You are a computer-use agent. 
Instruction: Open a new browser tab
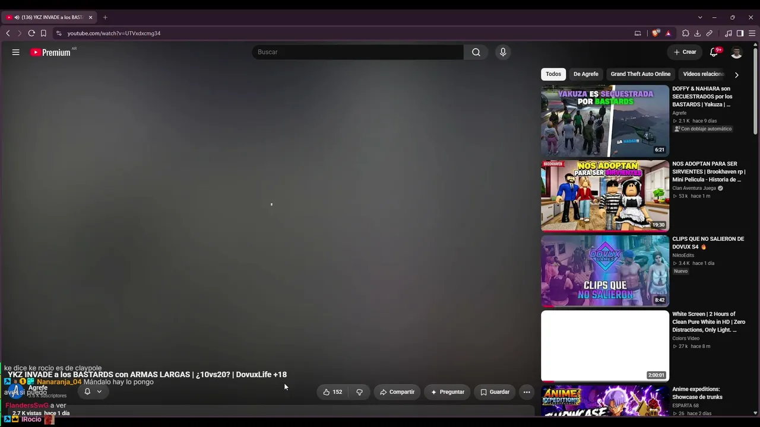tap(105, 17)
